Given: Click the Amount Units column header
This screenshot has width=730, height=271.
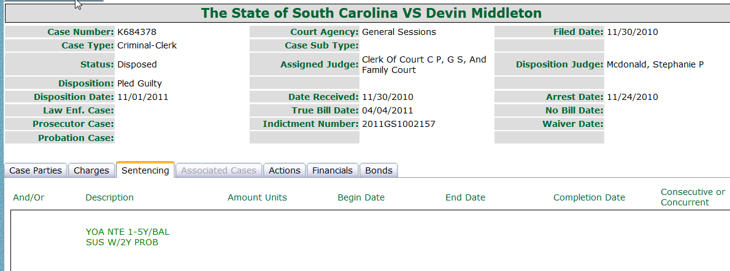Looking at the screenshot, I should pos(257,197).
